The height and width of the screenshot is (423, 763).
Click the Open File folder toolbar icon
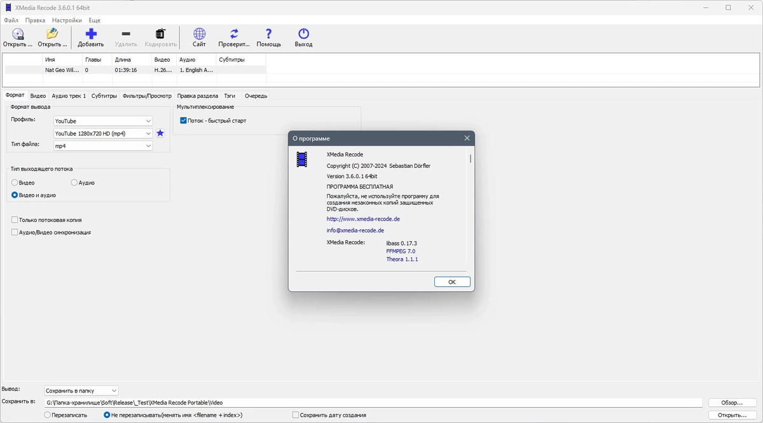[52, 34]
